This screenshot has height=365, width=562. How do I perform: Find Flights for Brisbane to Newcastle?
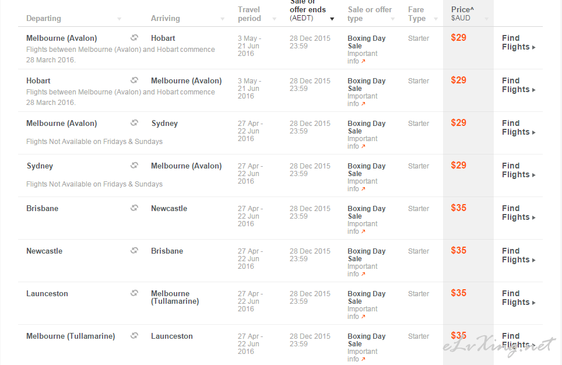tap(518, 213)
